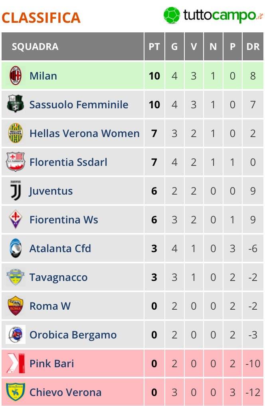Click the PT points column header
This screenshot has width=265, height=406.
pyautogui.click(x=154, y=46)
